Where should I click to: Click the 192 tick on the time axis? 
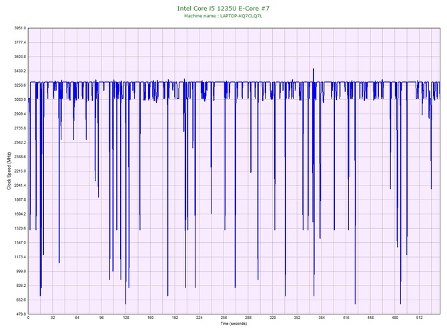pyautogui.click(x=175, y=318)
